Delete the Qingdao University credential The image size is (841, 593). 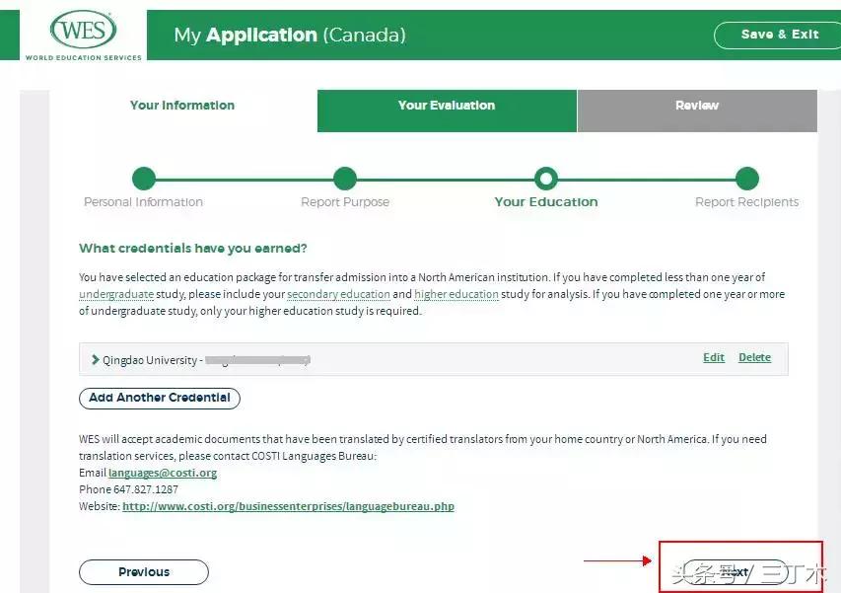[x=755, y=358]
